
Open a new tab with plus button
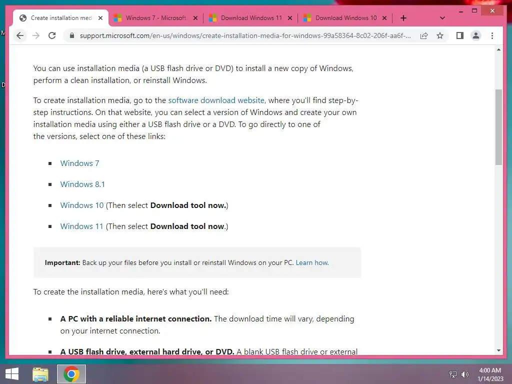(403, 18)
